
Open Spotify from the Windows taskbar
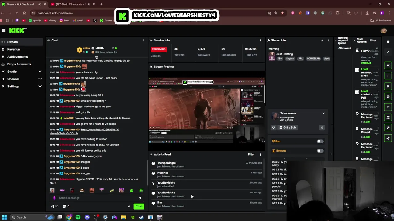(x=78, y=217)
